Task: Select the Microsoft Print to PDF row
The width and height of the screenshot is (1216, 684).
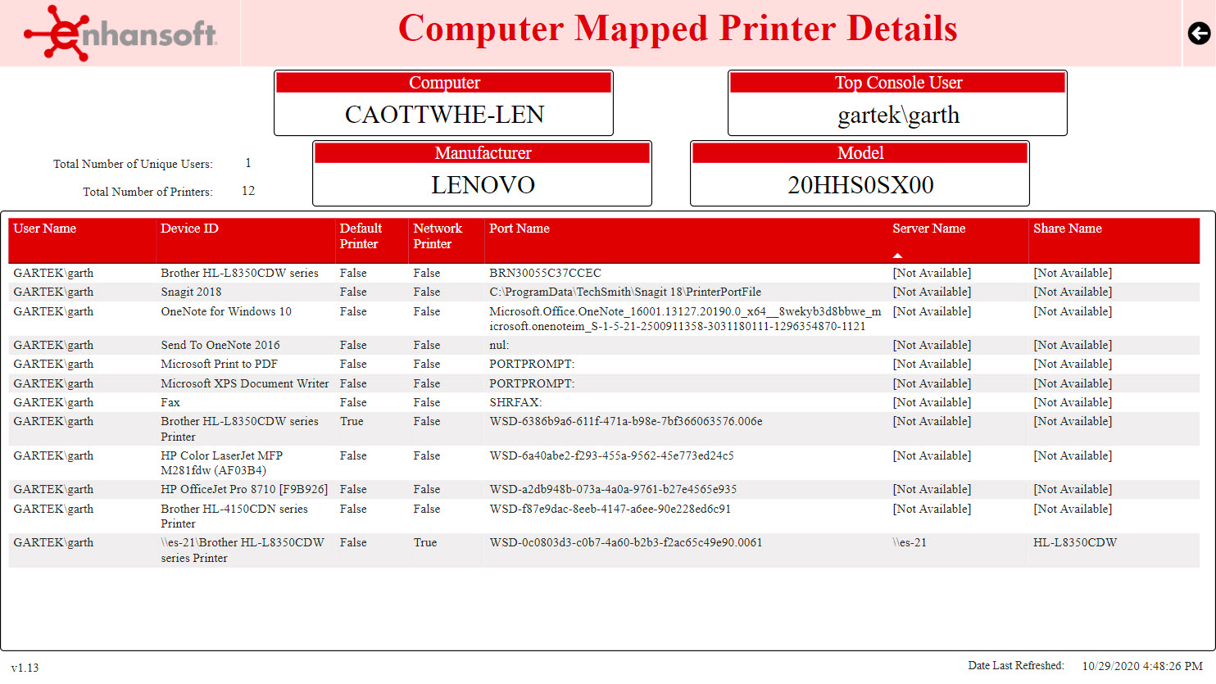Action: pyautogui.click(x=218, y=364)
